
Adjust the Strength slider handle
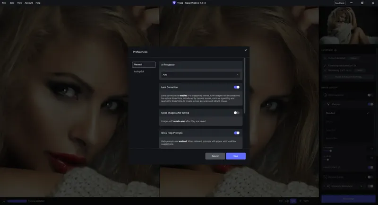tap(330, 151)
